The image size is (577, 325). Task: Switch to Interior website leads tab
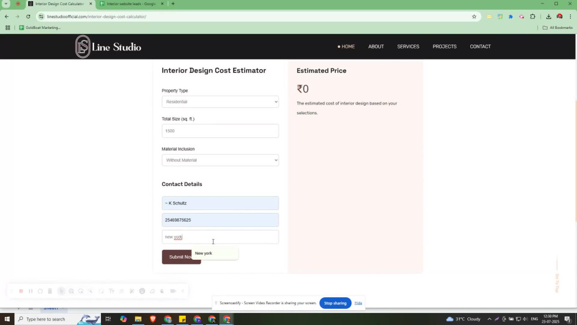[131, 3]
